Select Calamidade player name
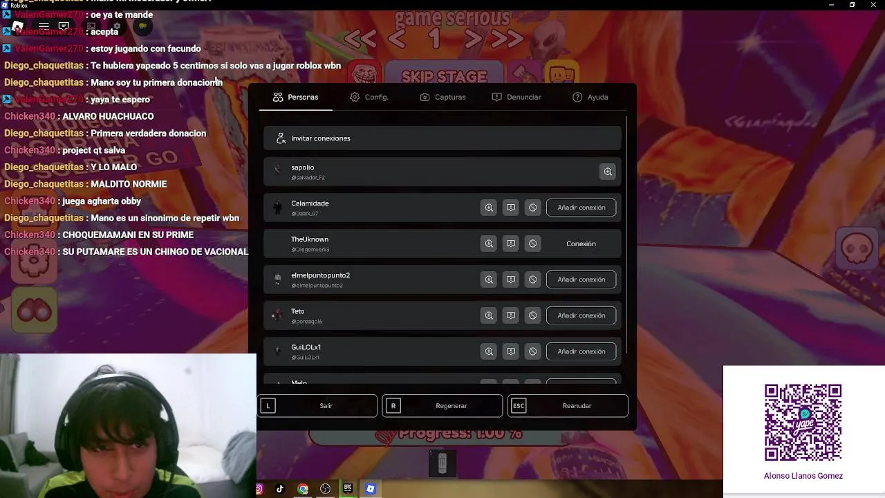This screenshot has height=498, width=885. click(310, 203)
